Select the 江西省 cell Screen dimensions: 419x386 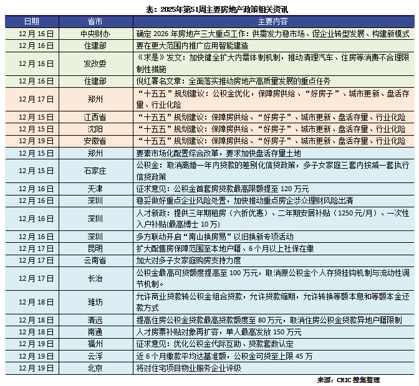[x=95, y=118]
